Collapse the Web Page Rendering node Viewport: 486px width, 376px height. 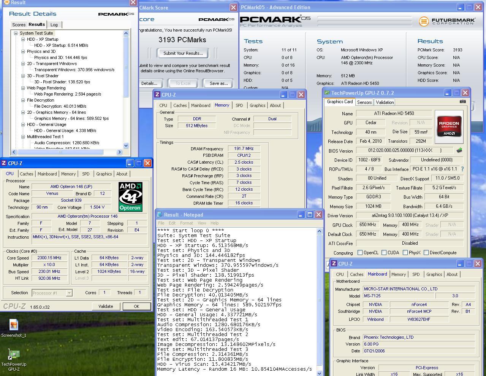coord(23,88)
